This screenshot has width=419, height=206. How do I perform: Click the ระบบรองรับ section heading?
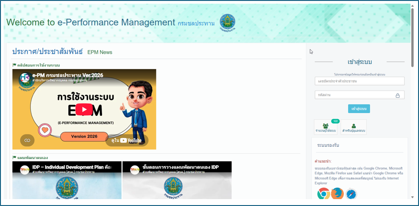[x=328, y=145]
